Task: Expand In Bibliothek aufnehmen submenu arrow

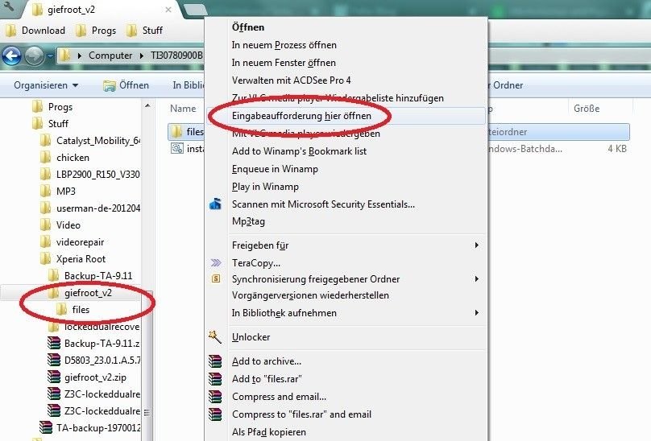Action: click(x=477, y=313)
